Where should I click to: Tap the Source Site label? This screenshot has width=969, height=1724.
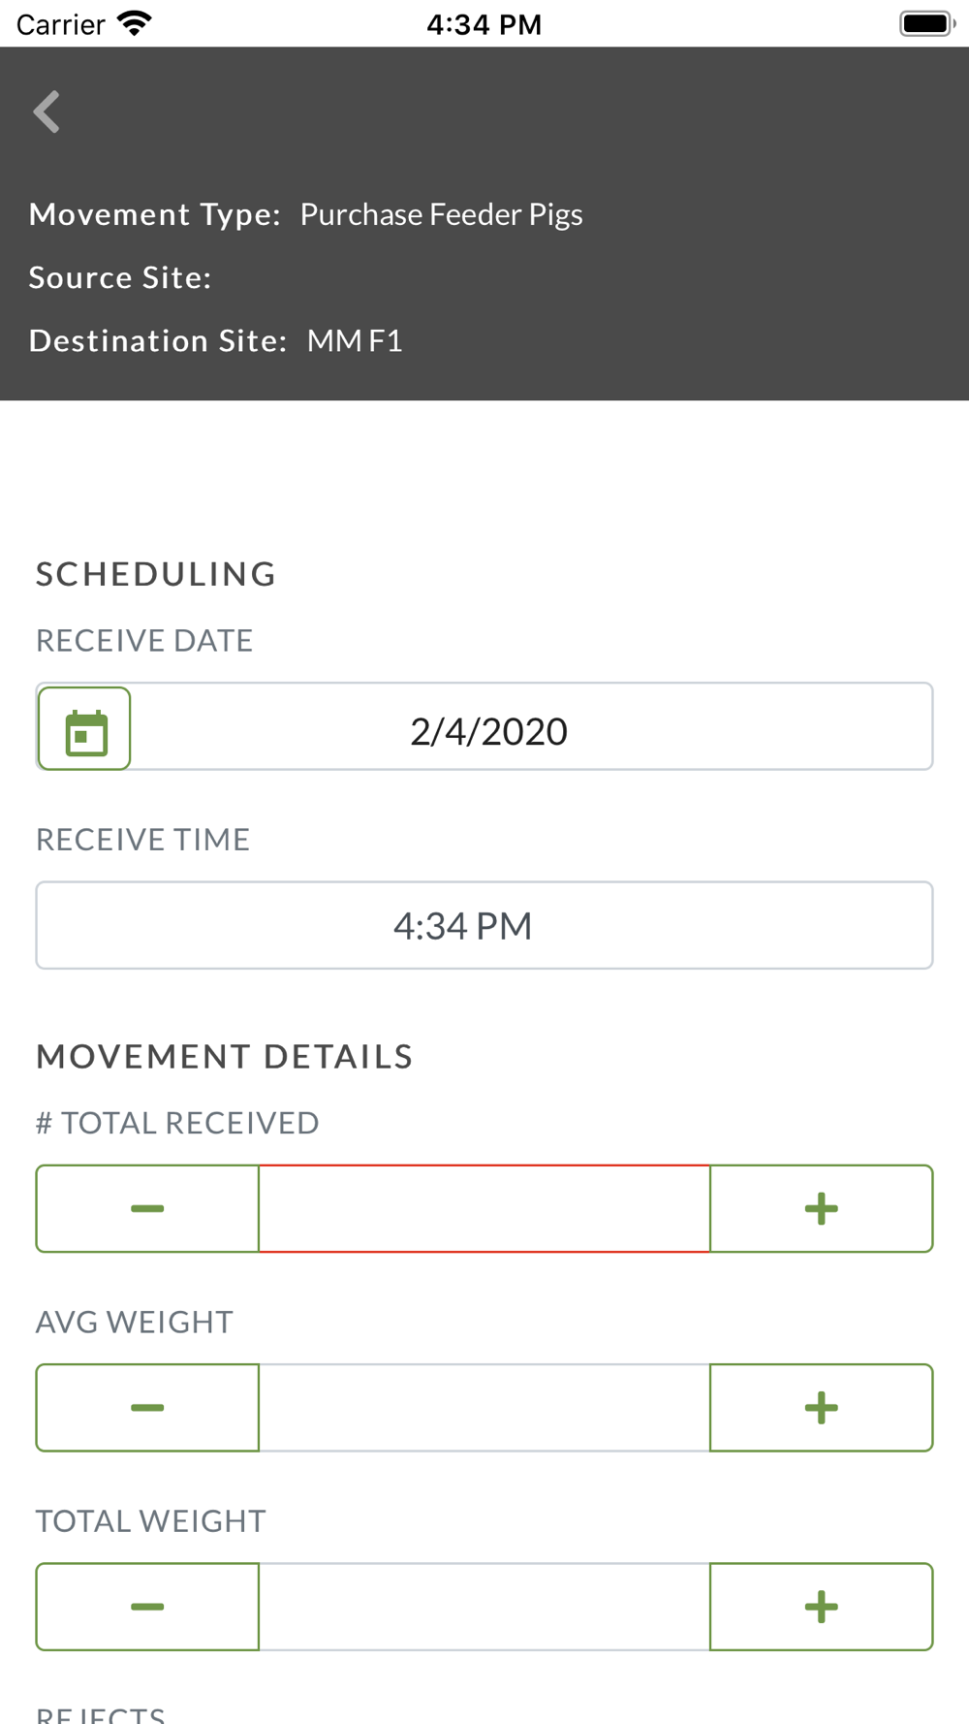pos(120,278)
